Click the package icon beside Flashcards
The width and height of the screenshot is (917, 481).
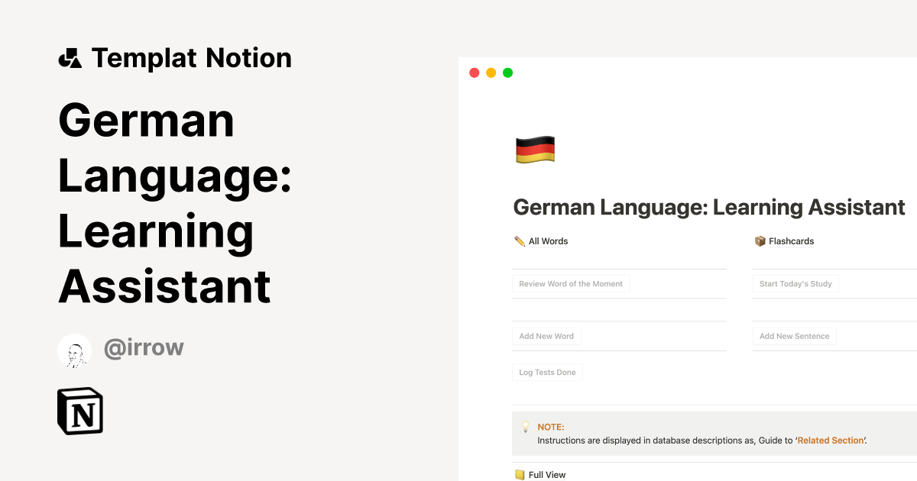760,240
